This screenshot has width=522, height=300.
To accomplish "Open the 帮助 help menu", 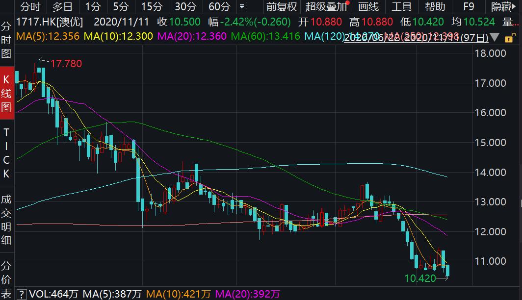I will pyautogui.click(x=435, y=6).
